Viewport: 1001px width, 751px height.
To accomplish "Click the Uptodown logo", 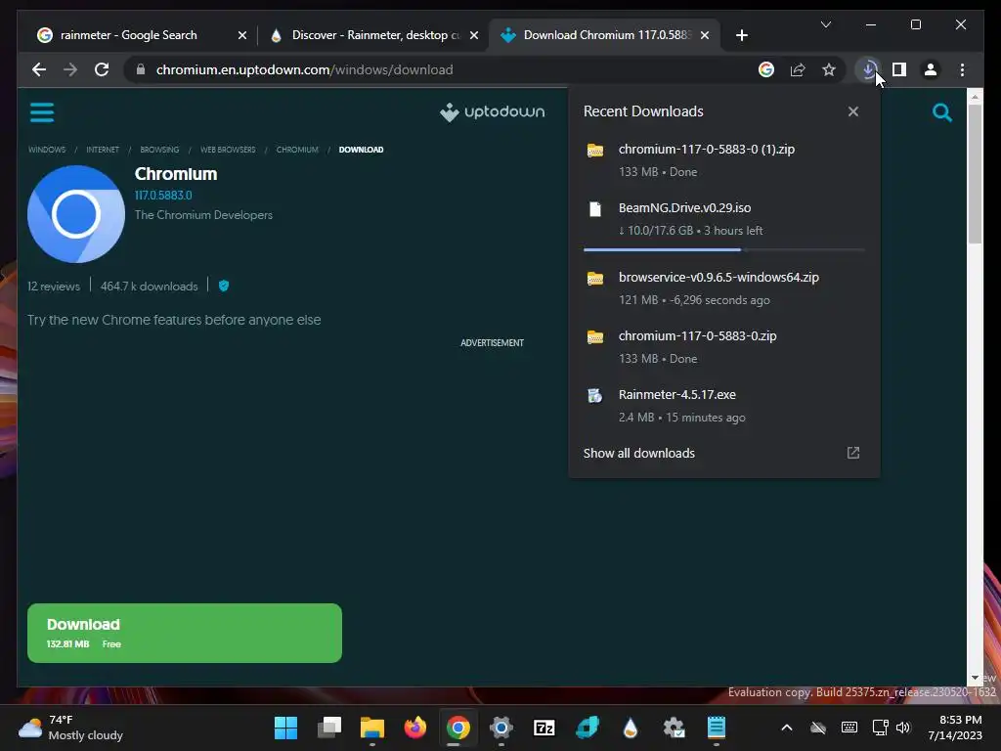I will pos(493,111).
